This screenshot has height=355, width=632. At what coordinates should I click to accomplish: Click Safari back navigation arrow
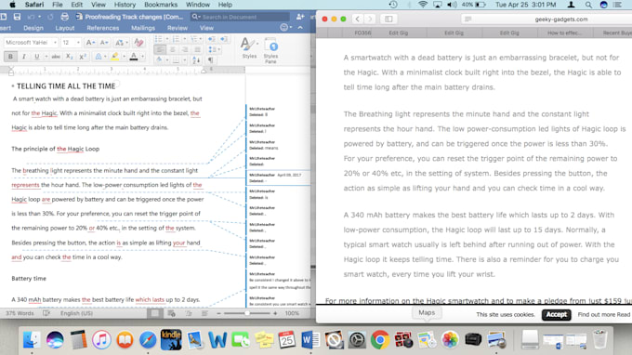coord(358,19)
